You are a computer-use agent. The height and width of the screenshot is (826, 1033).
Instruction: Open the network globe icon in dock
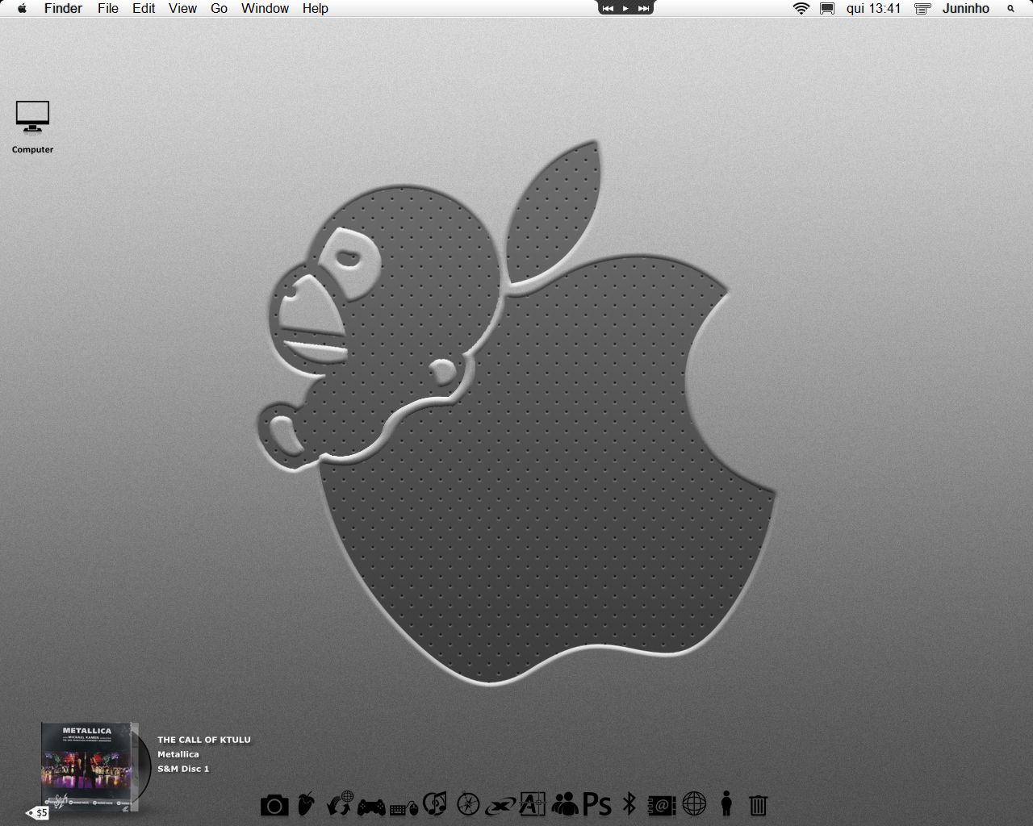point(694,803)
